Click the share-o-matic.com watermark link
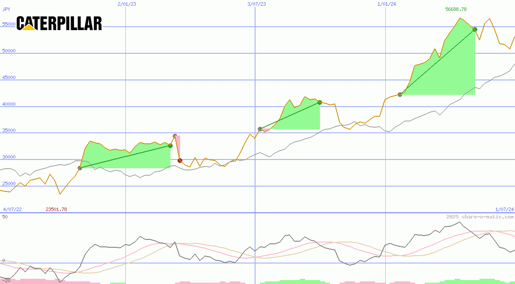This screenshot has width=515, height=284. pos(480,217)
